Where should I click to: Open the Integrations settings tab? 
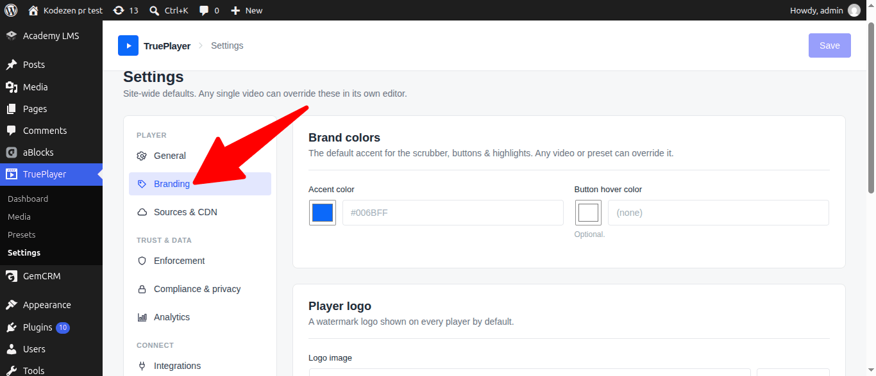[x=200, y=365]
